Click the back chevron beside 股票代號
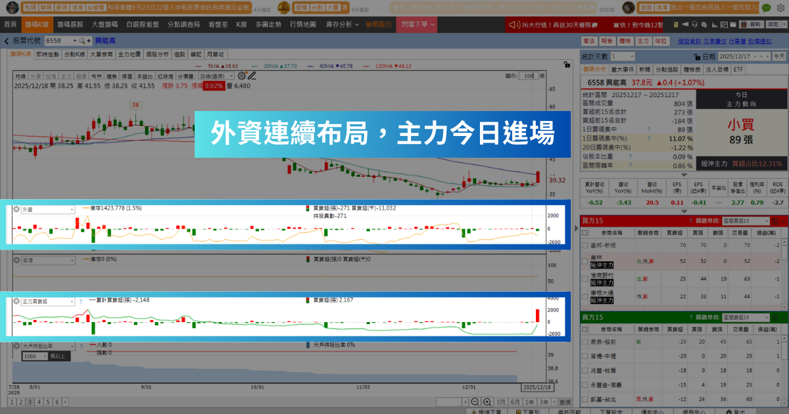Screen dimensions: 789x414 (7, 41)
